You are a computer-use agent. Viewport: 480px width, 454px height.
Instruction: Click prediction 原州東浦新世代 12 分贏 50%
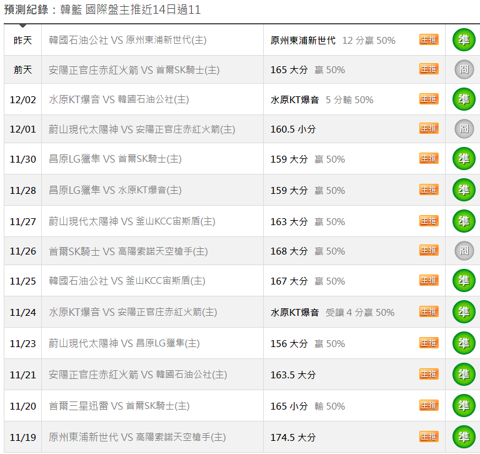333,41
